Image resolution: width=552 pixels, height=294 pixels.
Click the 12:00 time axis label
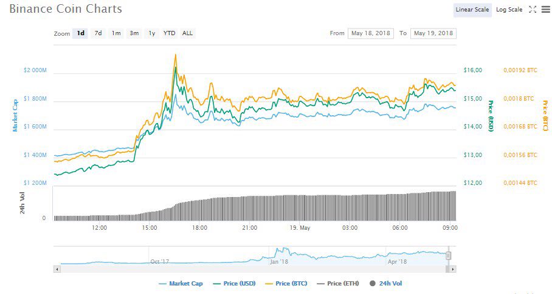tap(100, 228)
